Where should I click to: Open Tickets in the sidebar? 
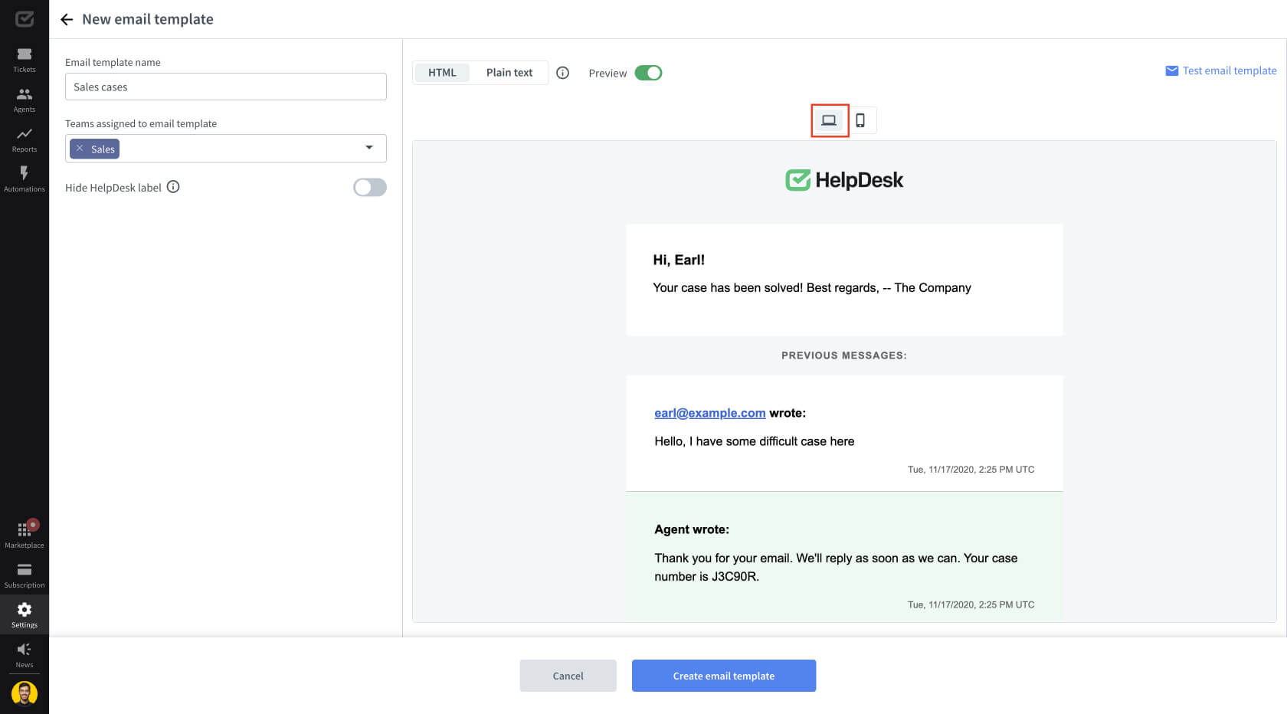tap(25, 60)
